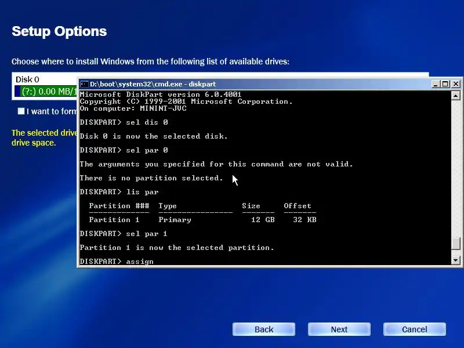Screen dimensions: 464x348
Task: Click 'Disk 0 is now the selected disk.'
Action: (x=154, y=136)
